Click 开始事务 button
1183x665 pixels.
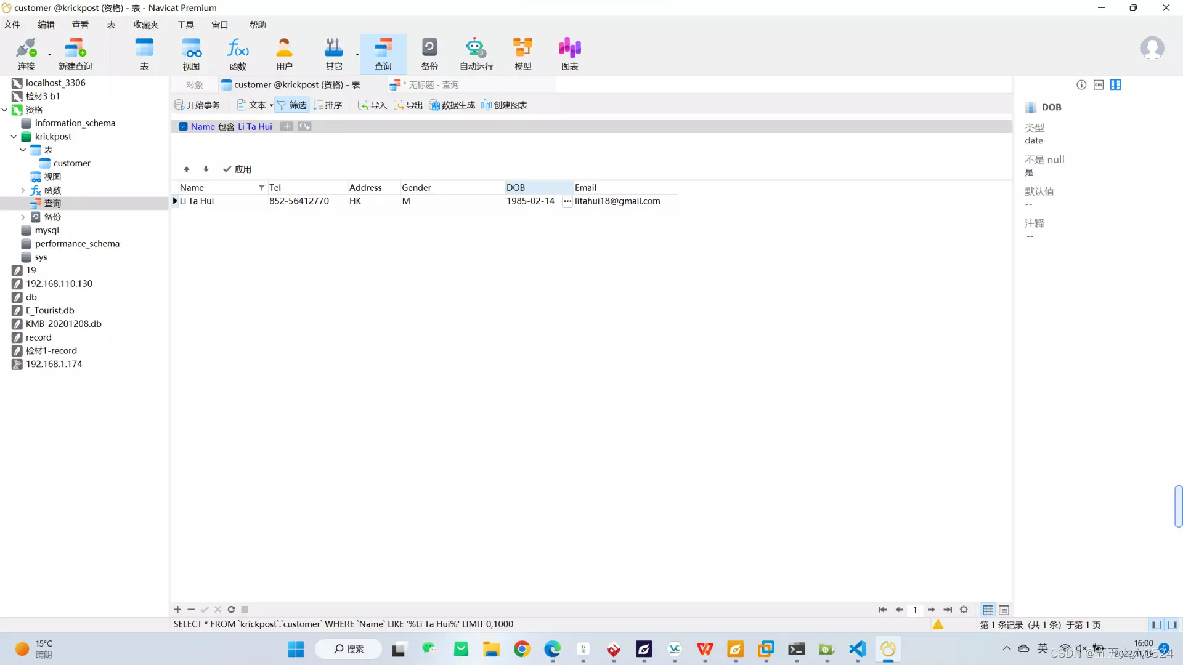pyautogui.click(x=197, y=105)
